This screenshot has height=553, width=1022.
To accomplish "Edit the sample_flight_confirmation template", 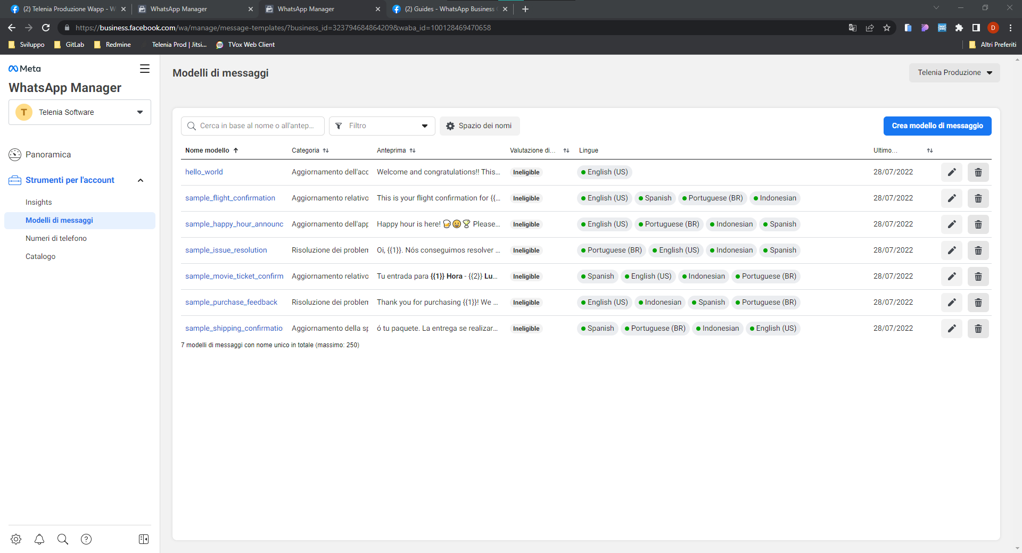I will [952, 198].
